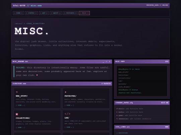The image size is (181, 135).
Task: Click the DIRECTORY.exe title label
Action: (x=19, y=84)
